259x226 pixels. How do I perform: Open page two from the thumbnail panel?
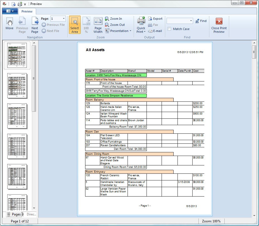click(x=17, y=85)
